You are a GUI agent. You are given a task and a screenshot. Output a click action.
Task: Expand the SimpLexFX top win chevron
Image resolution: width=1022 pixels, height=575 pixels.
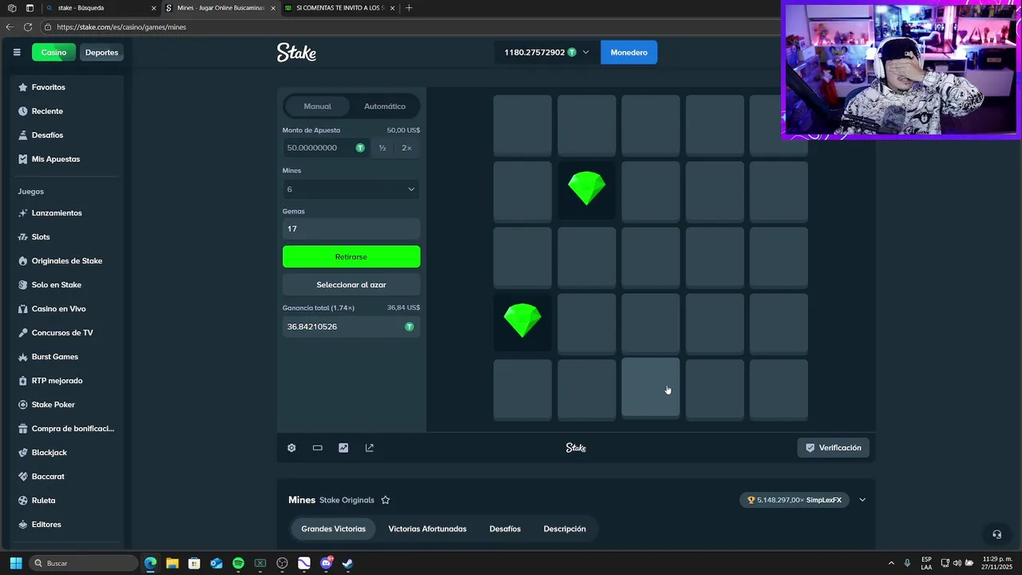point(862,500)
